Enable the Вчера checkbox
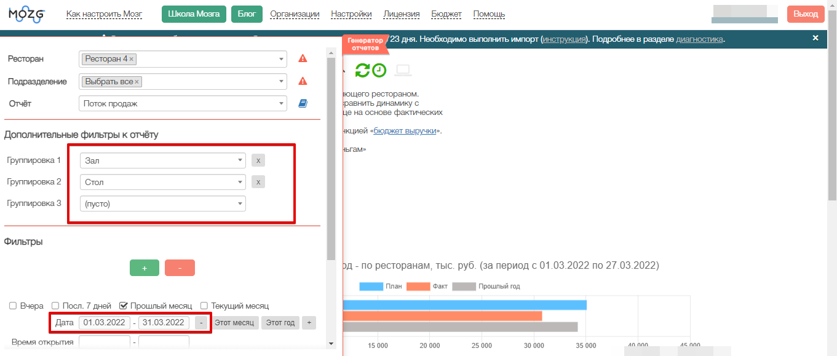The image size is (837, 356). pyautogui.click(x=13, y=306)
